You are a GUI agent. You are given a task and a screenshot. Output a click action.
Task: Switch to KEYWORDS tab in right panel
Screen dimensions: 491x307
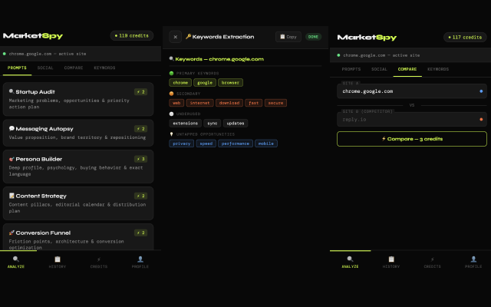[438, 69]
